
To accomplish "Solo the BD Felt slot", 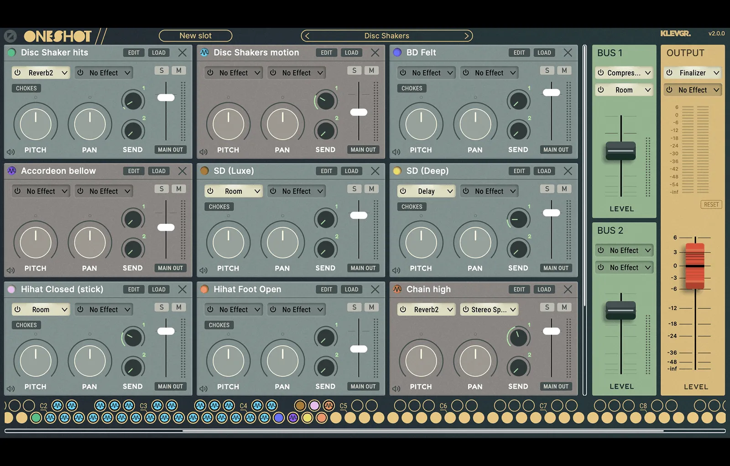I will (547, 70).
